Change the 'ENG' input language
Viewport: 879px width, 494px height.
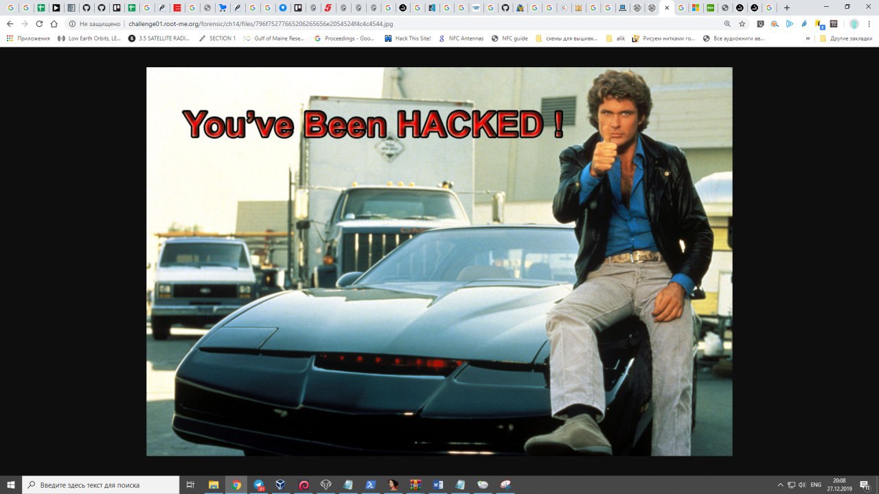tap(816, 485)
